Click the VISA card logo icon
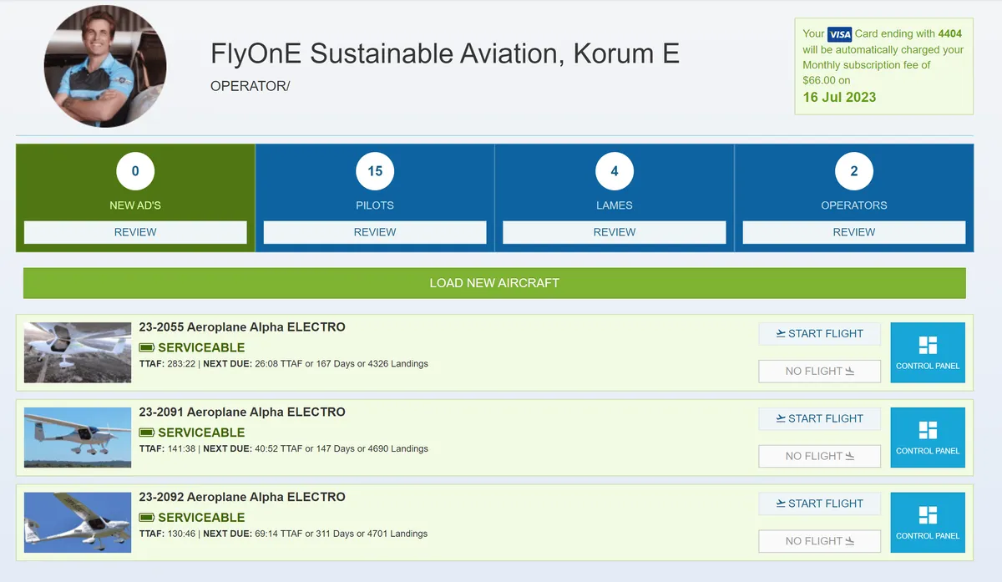 [x=839, y=34]
